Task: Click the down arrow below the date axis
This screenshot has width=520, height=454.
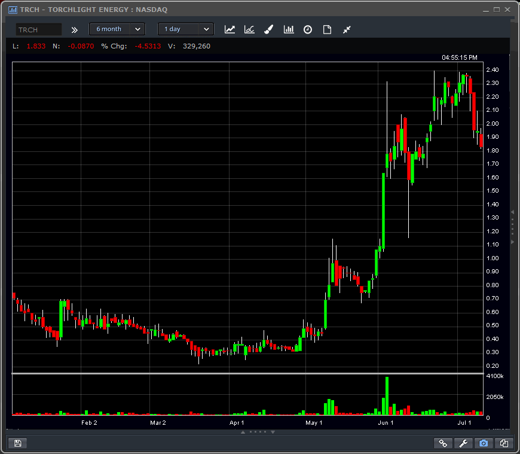Action: pos(273,432)
